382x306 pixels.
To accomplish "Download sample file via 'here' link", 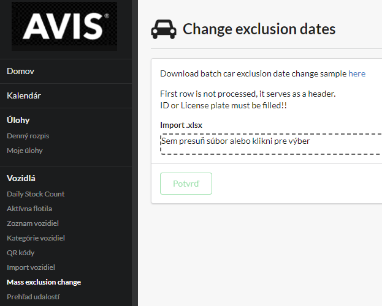I will (357, 73).
